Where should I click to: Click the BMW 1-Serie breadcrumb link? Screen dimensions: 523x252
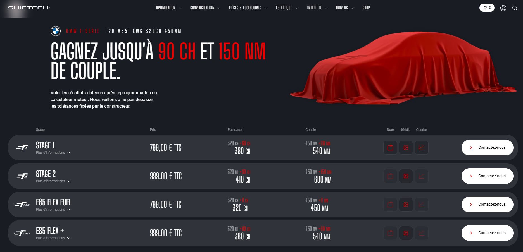pos(83,31)
